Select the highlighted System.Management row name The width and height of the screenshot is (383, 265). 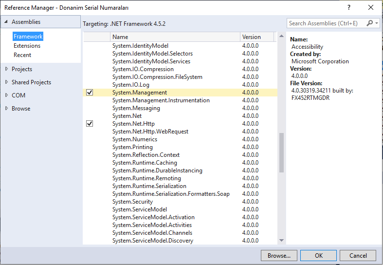tap(140, 93)
